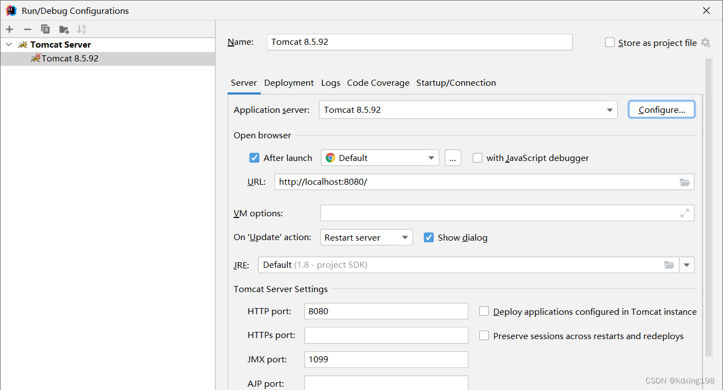Click the JMX port field showing 1099
723x390 pixels.
(x=386, y=360)
